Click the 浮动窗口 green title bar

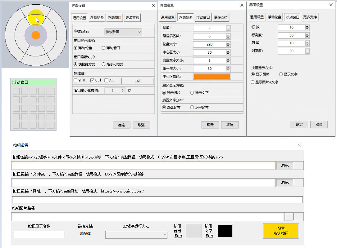33,82
